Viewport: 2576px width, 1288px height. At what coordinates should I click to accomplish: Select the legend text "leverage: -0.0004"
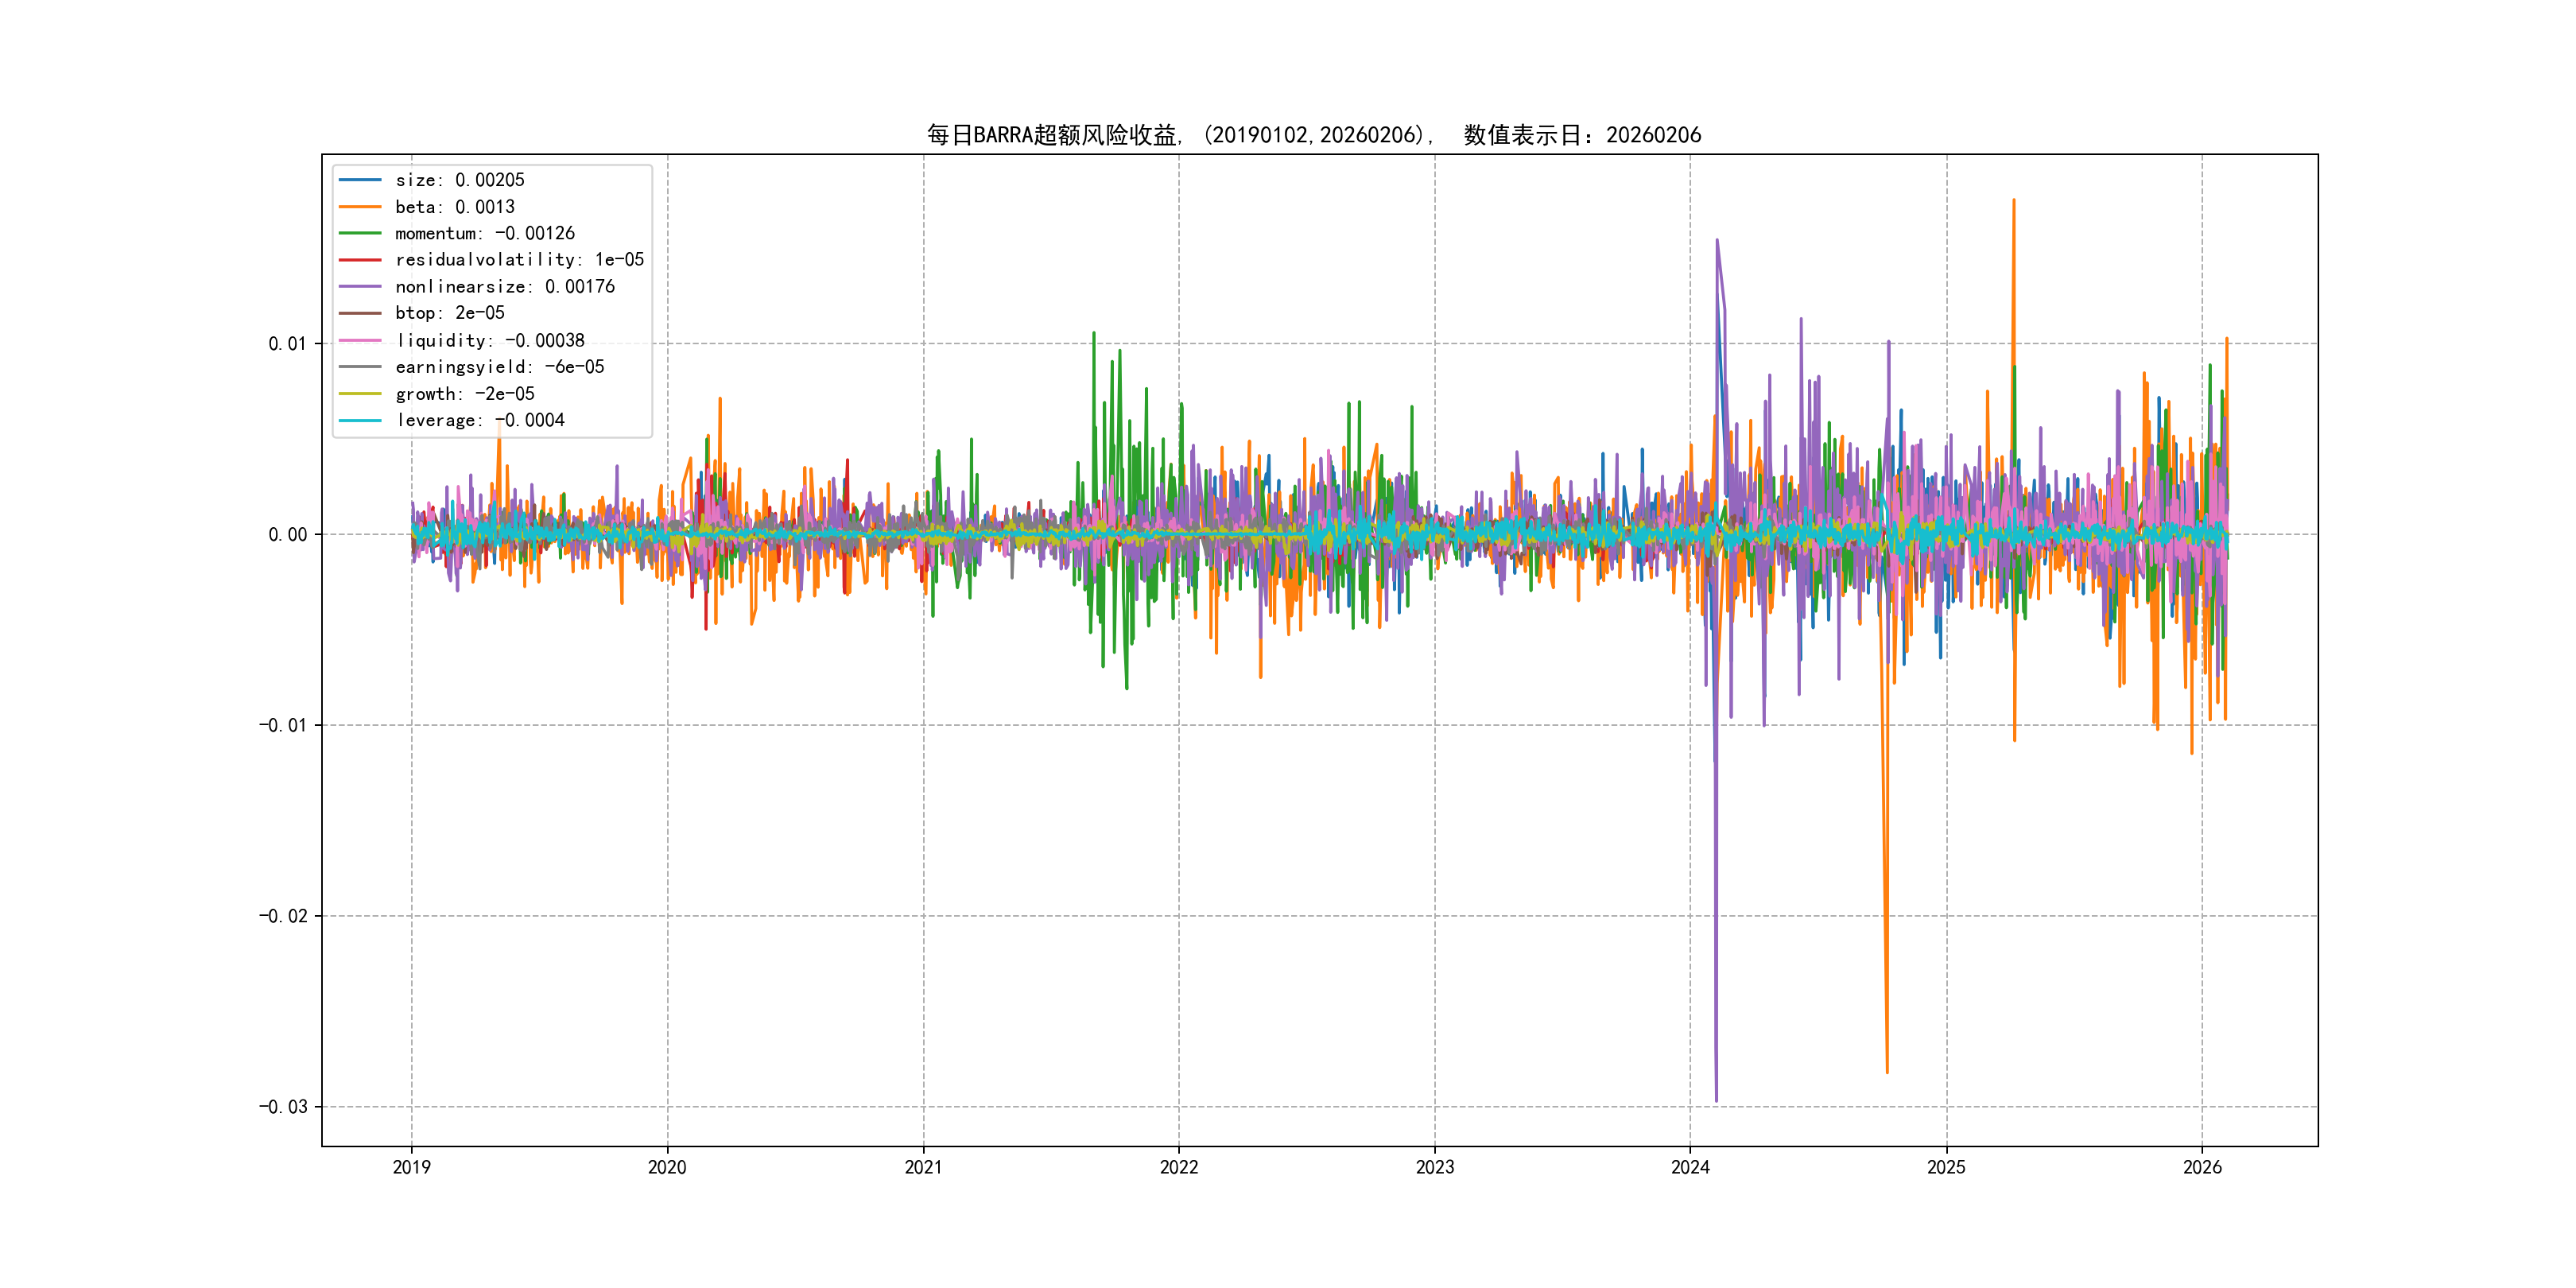[480, 420]
